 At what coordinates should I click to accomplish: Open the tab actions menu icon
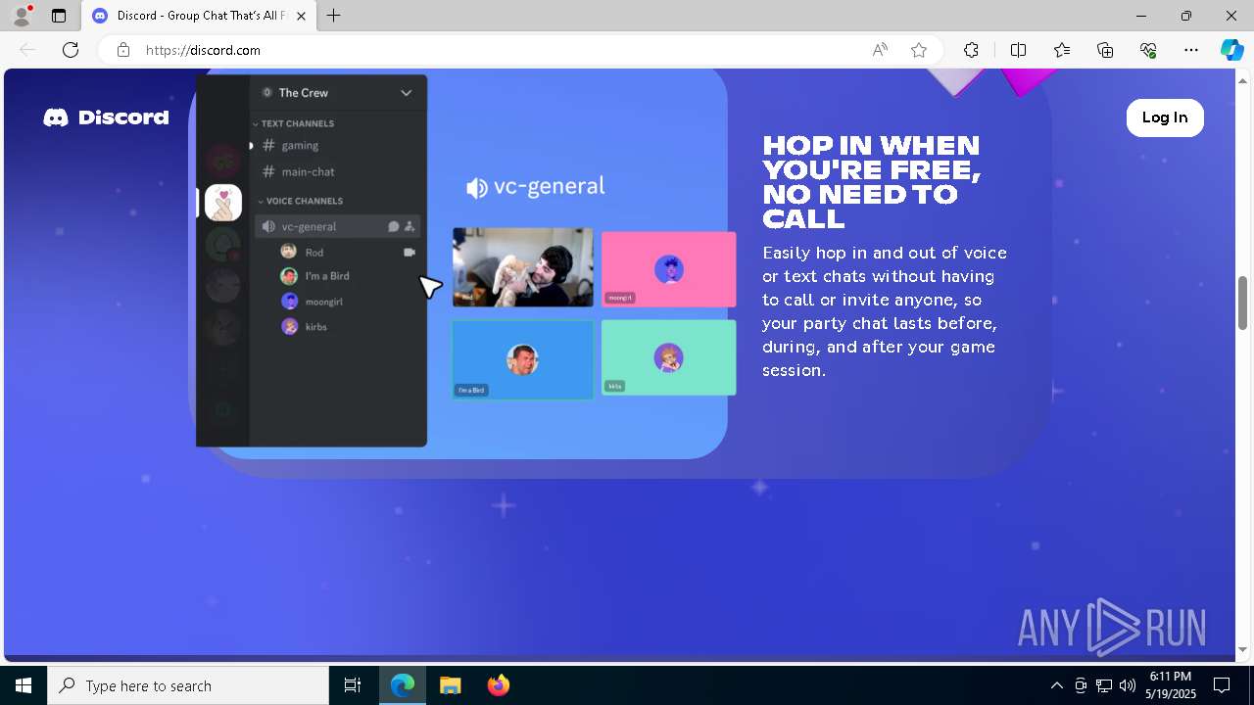pos(59,16)
